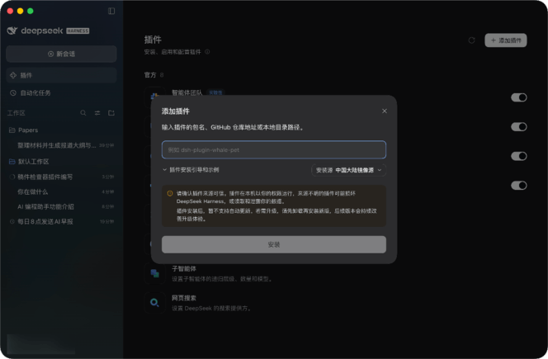The height and width of the screenshot is (359, 548).
Task: Refresh the plugin list
Action: tap(471, 40)
